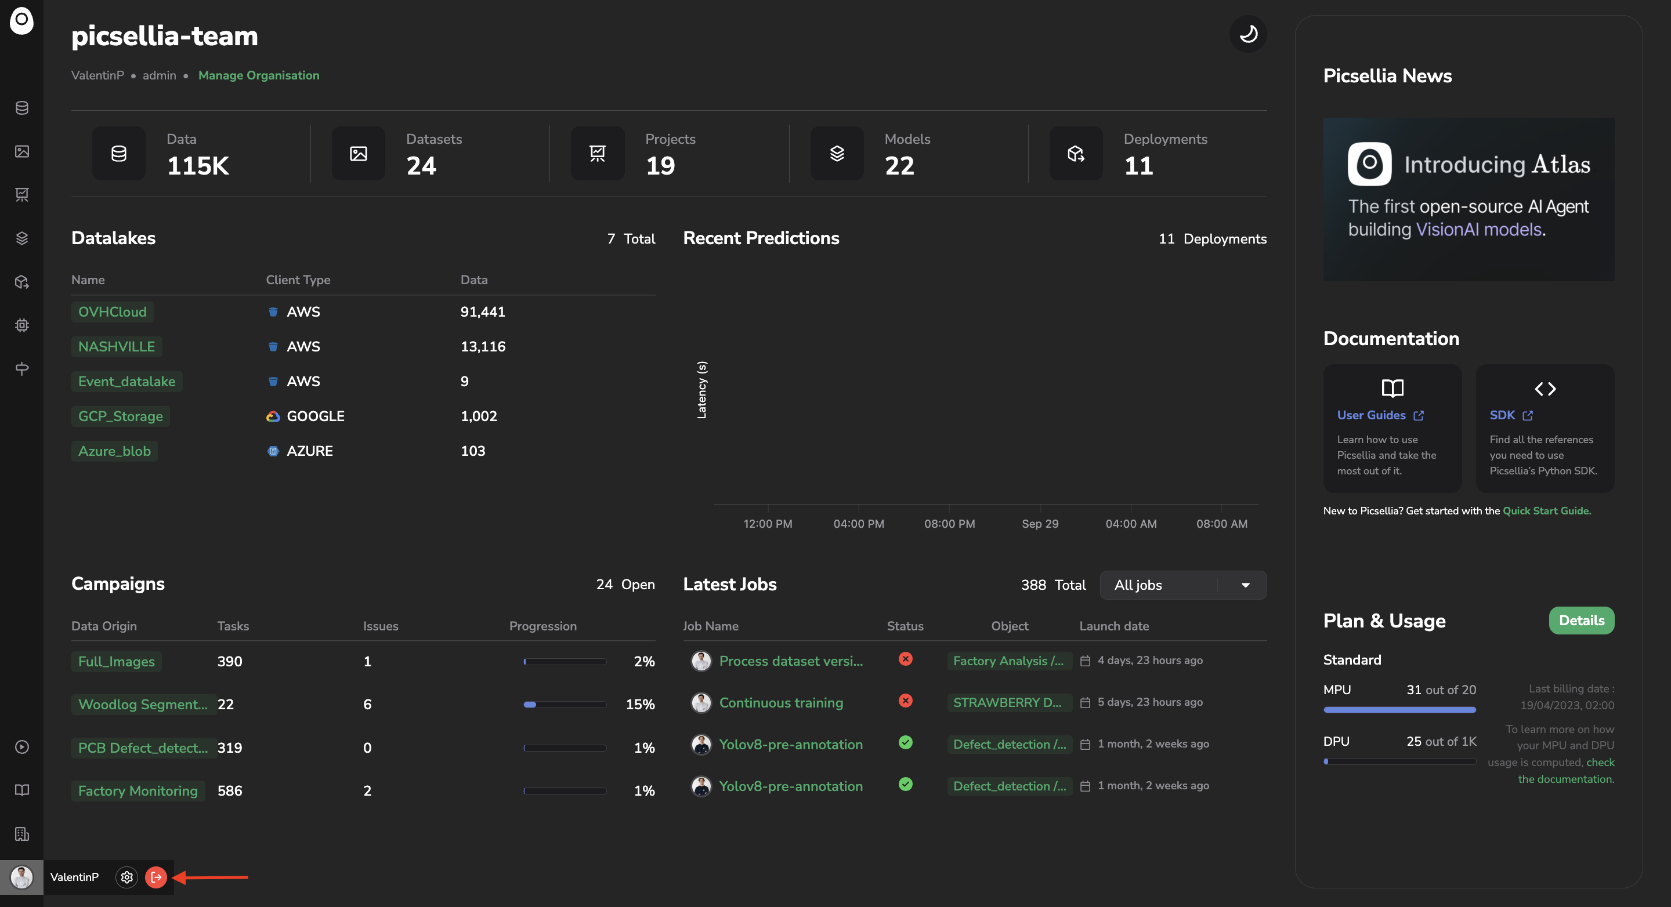Screen dimensions: 1671x907
Task: Open the processing chip sidebar icon
Action: coord(22,325)
